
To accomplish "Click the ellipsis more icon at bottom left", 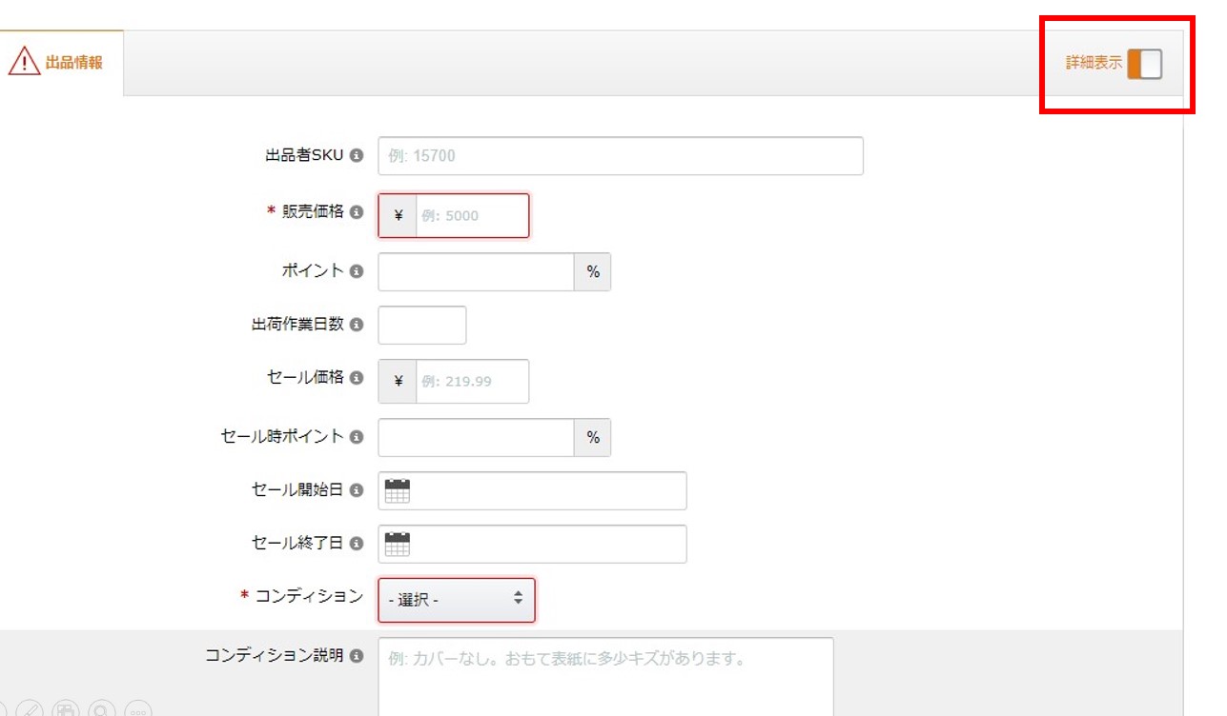I will (138, 709).
